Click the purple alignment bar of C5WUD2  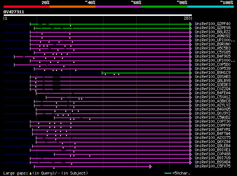coord(122,118)
